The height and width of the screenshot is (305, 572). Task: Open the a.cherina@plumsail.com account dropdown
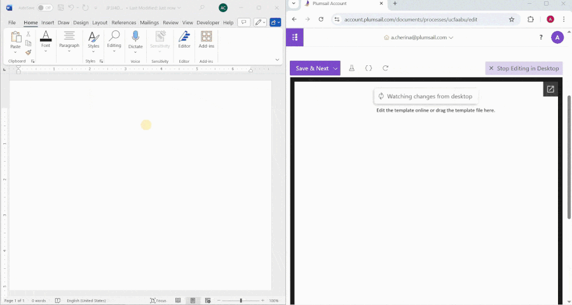point(419,37)
